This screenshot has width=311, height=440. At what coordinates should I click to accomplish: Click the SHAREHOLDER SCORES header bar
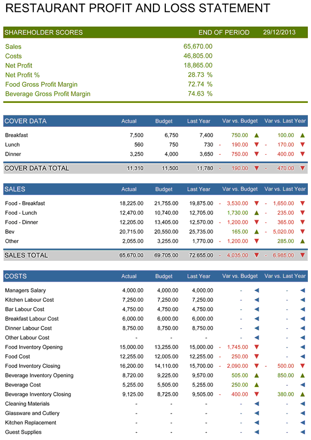(44, 32)
